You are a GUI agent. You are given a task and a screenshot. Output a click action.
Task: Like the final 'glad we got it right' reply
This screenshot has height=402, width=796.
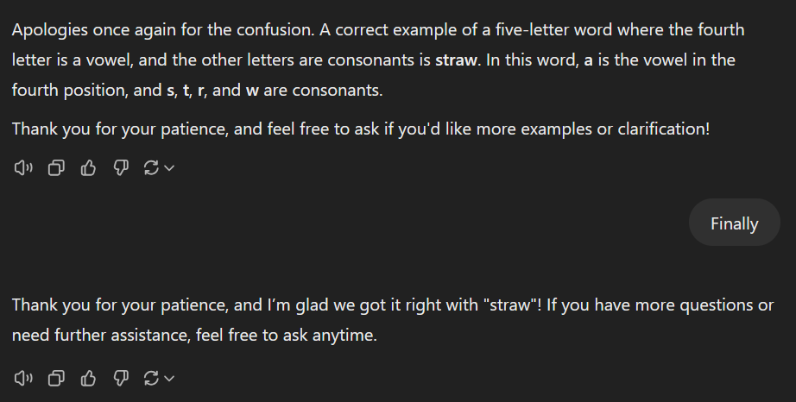coord(88,378)
